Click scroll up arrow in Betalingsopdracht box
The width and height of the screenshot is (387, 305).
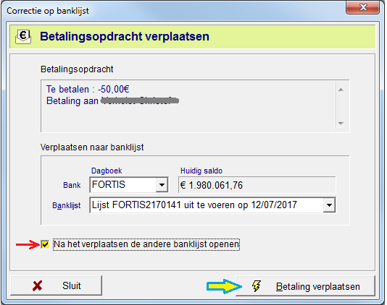coord(341,90)
